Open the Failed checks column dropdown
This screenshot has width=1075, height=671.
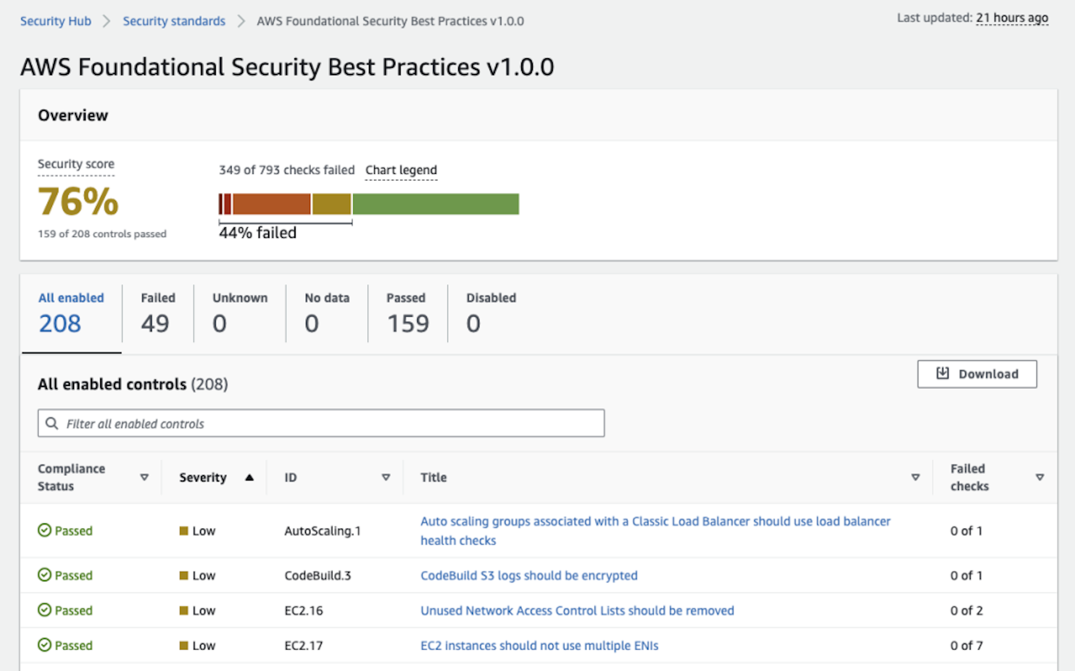(x=1040, y=477)
